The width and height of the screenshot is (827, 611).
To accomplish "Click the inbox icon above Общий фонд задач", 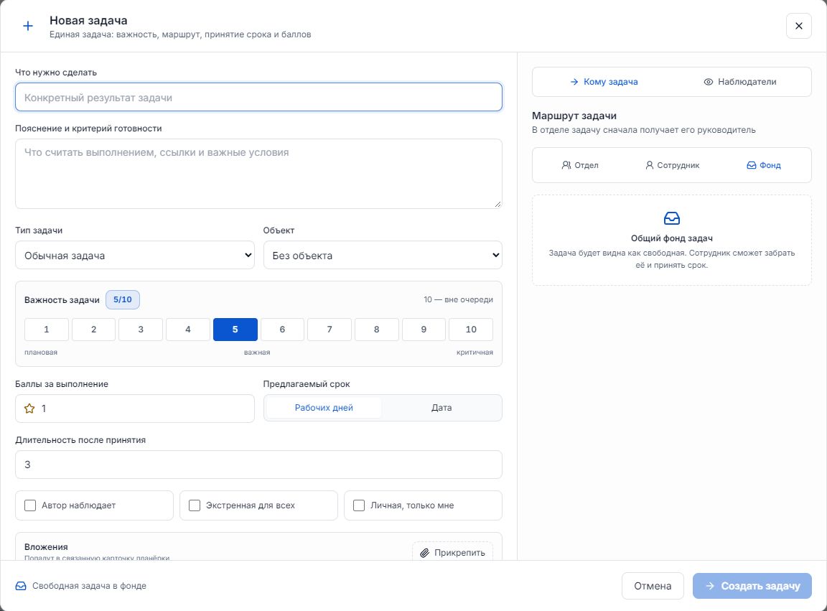I will point(671,218).
